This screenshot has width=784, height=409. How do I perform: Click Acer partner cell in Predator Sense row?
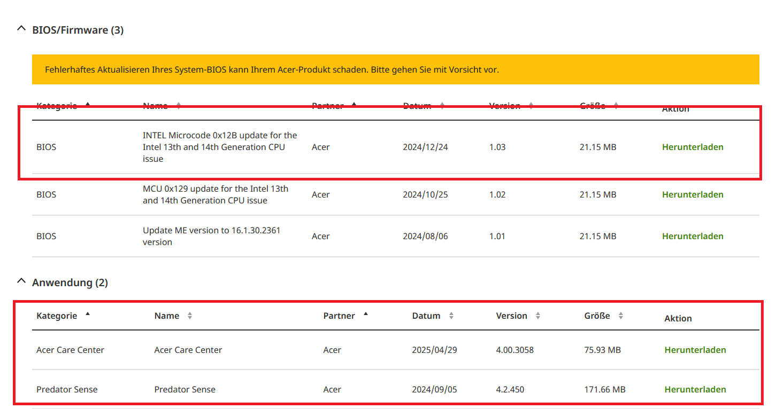pyautogui.click(x=332, y=389)
